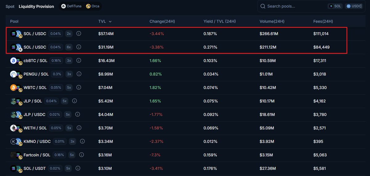Sort pools by TVL column chevron
This screenshot has height=176, width=370.
[110, 22]
